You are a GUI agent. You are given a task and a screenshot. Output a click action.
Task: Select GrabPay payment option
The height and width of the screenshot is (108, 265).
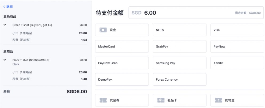click(179, 47)
